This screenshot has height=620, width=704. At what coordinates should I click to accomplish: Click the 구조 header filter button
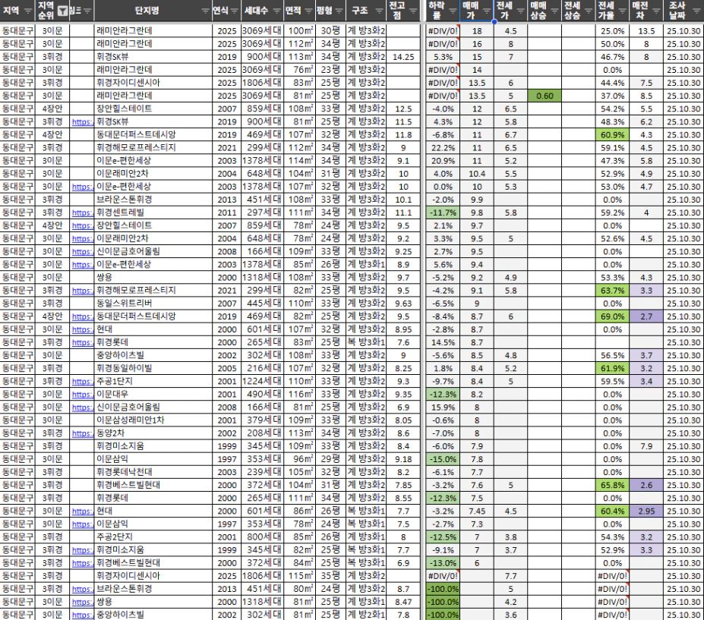pyautogui.click(x=378, y=12)
